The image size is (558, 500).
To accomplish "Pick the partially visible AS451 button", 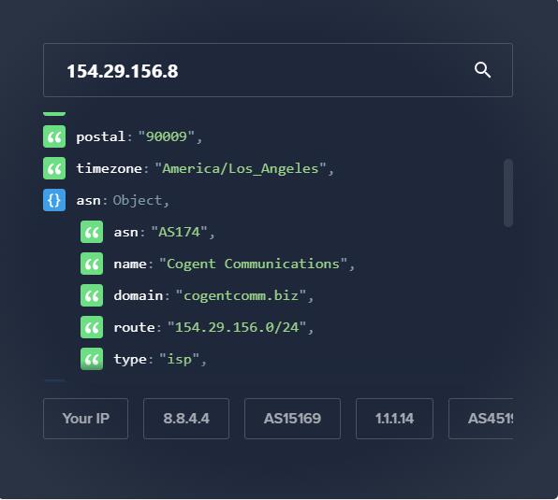I will point(481,419).
